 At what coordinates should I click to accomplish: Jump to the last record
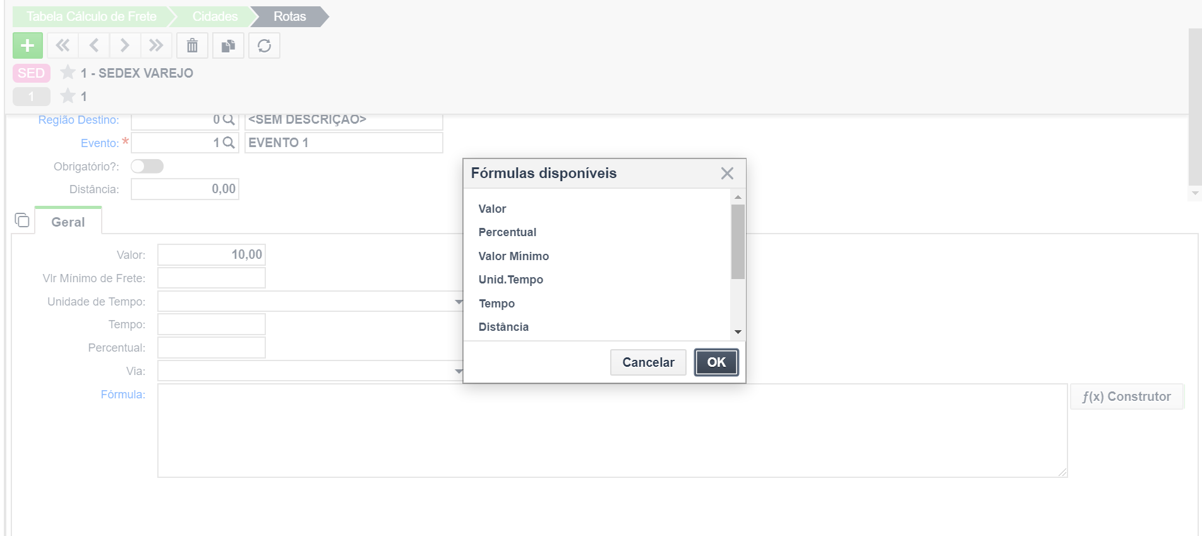156,45
